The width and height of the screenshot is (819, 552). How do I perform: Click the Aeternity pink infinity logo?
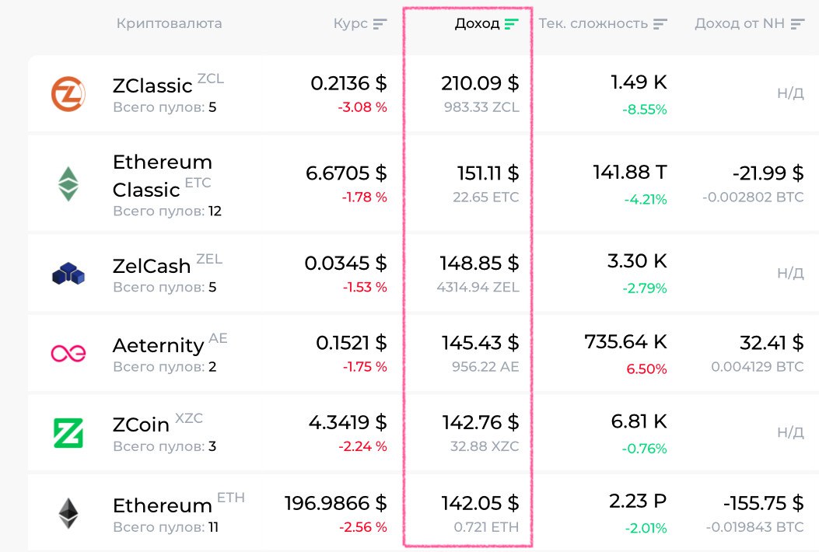pyautogui.click(x=68, y=353)
